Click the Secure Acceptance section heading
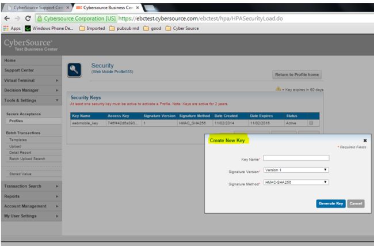Viewport: 374px width, 246px height. point(24,114)
